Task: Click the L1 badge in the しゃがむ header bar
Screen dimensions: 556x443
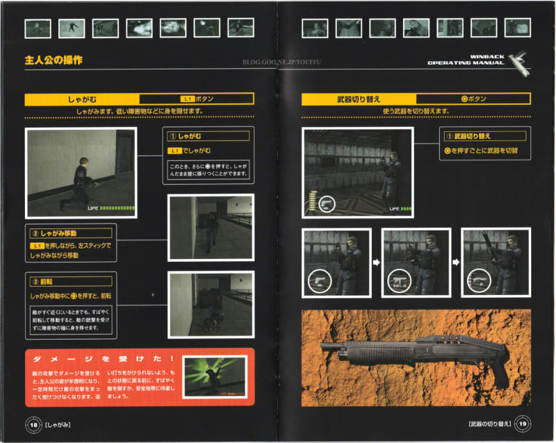Action: 188,99
